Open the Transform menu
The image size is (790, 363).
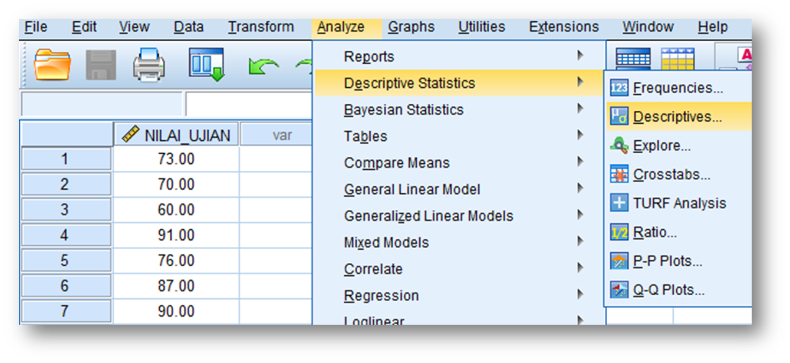(x=261, y=27)
